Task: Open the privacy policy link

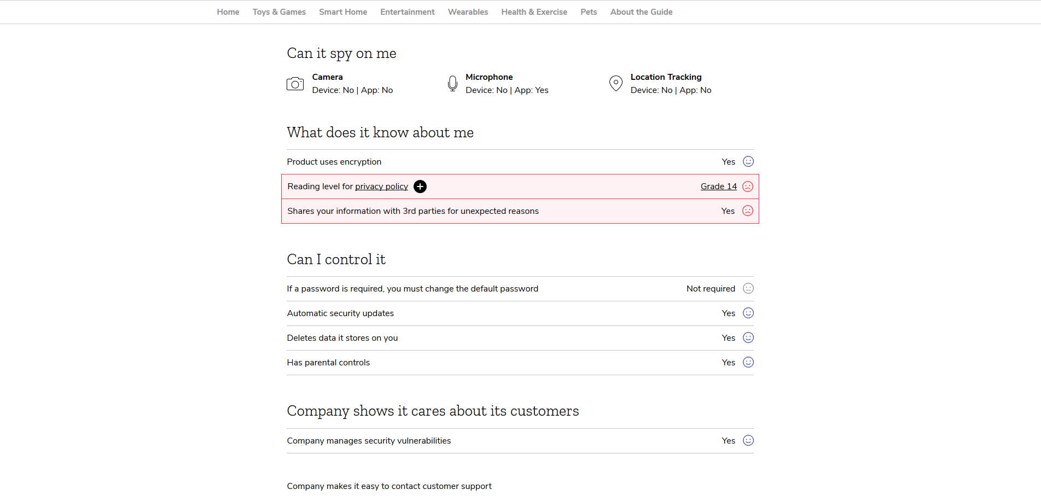Action: coord(381,187)
